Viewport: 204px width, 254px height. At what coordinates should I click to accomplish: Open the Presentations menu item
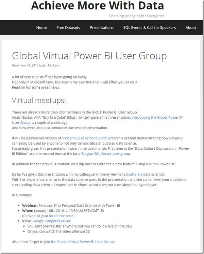(102, 28)
